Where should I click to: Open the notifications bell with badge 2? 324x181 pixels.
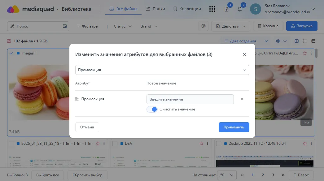pos(239,9)
